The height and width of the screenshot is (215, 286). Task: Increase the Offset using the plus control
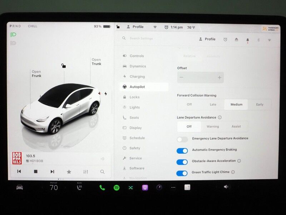pos(219,77)
